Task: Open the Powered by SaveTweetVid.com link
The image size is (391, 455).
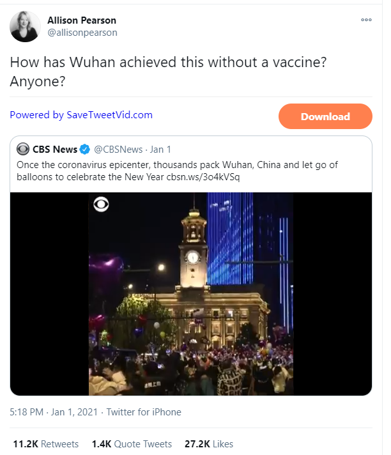Action: click(81, 115)
